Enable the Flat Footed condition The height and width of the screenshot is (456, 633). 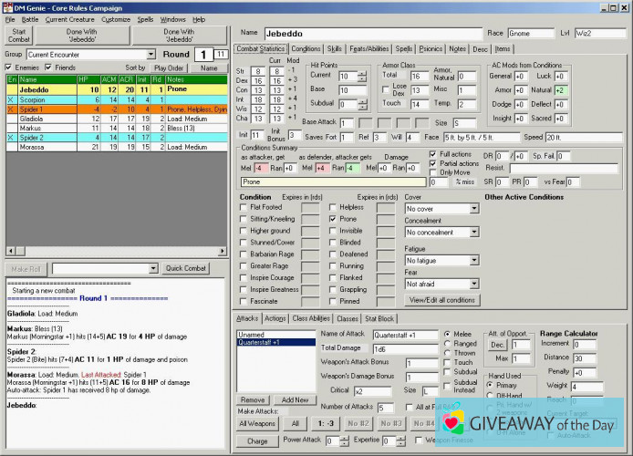click(x=243, y=207)
